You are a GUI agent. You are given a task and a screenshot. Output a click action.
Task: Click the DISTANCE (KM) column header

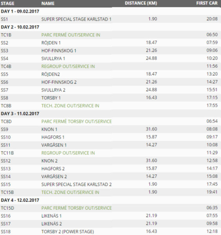pos(141,3)
